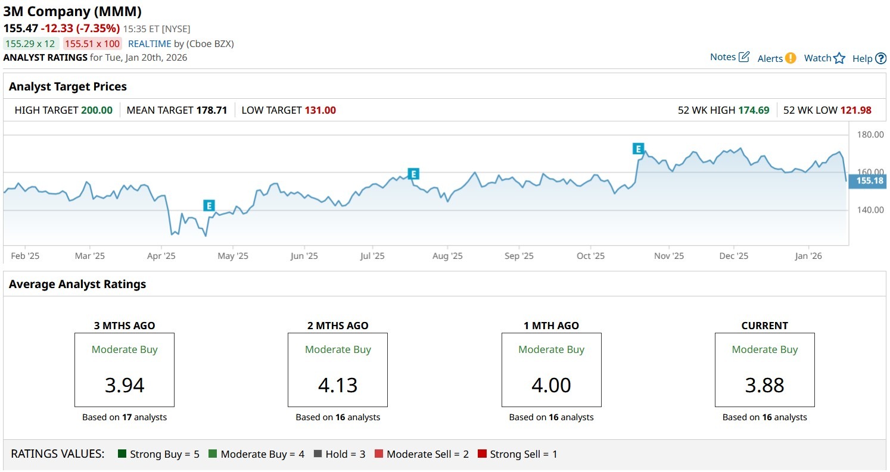Click the Notes pencil edit icon
The width and height of the screenshot is (890, 472).
(x=744, y=57)
